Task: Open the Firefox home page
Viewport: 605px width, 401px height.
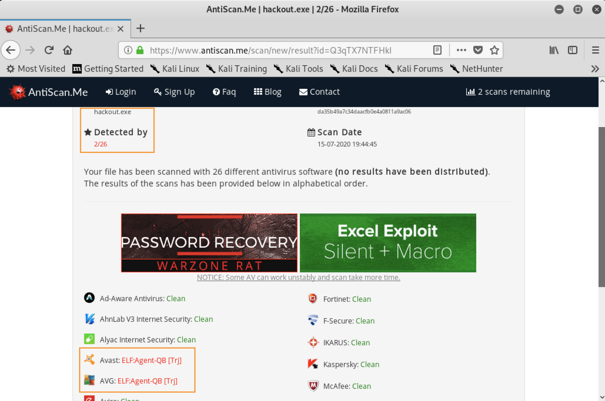Action: pyautogui.click(x=67, y=50)
